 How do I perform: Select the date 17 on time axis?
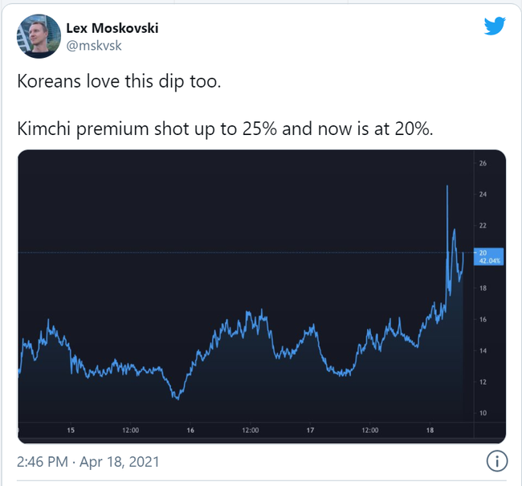[310, 430]
